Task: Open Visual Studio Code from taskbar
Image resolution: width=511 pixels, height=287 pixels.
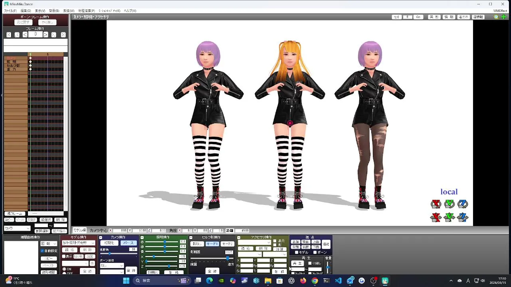Action: coord(338,281)
